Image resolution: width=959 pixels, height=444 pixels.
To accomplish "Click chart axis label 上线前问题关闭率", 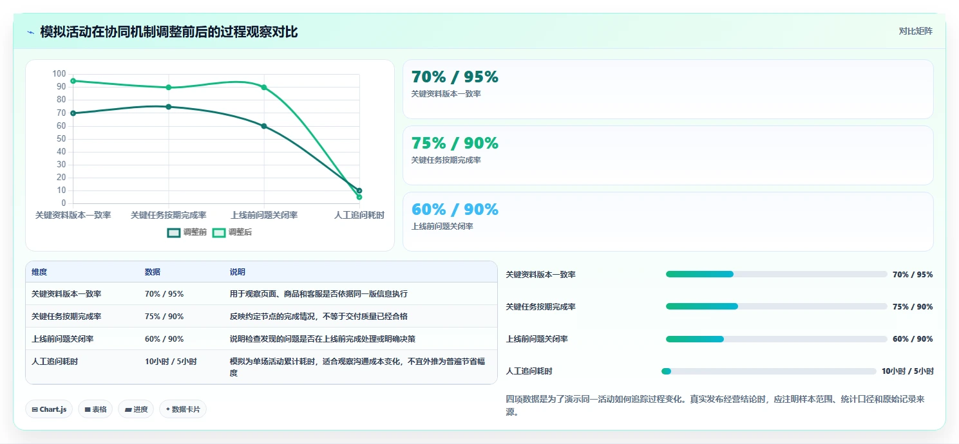I will tap(264, 215).
